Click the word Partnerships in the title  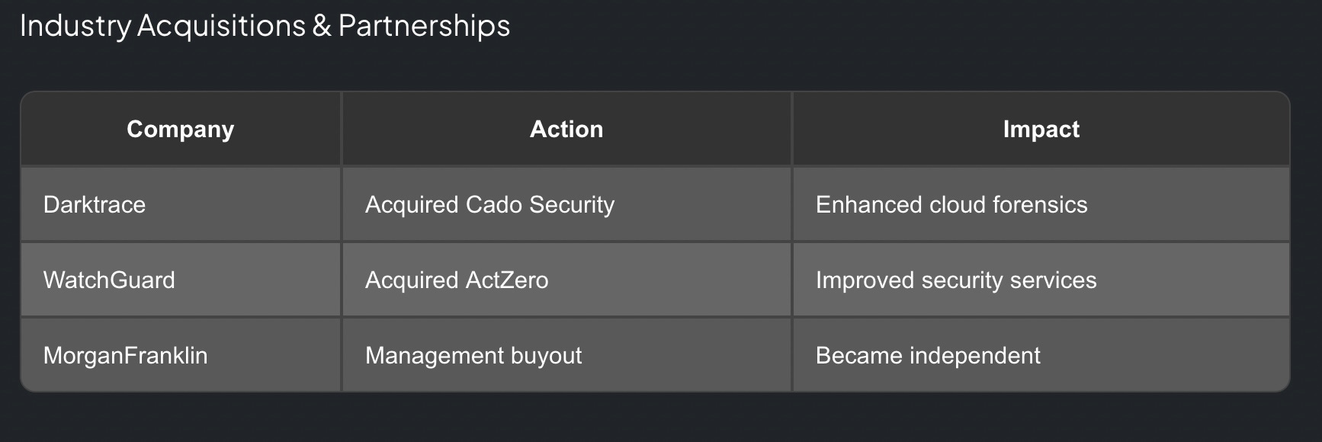pos(424,26)
